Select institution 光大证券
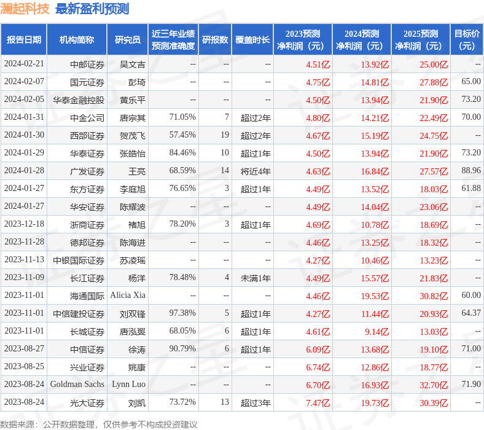484x430 pixels. point(87,403)
